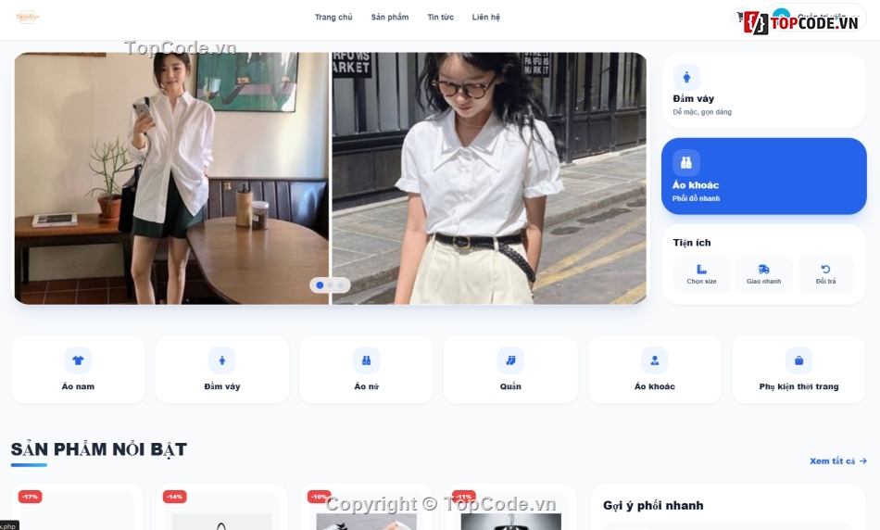Click the person icon above Áo khoác category
Screen dimensions: 880x530
(x=654, y=360)
